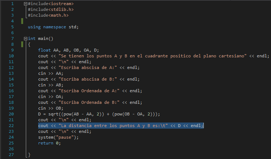
Task: Collapse the main() function fold toggle
Action: click(x=25, y=38)
